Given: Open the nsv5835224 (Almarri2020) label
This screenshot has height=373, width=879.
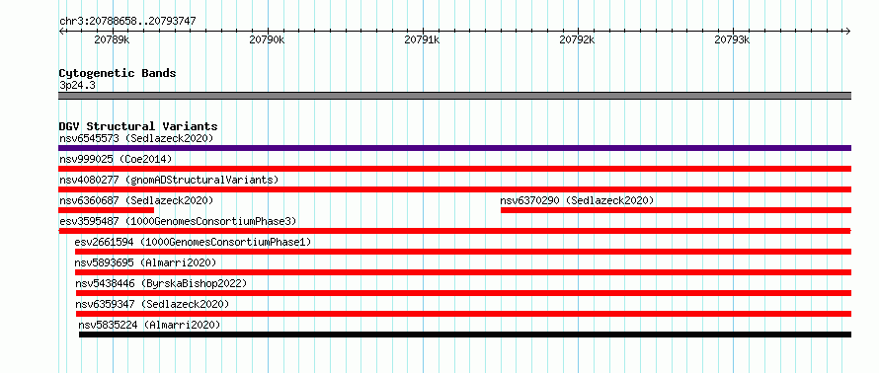Looking at the screenshot, I should coord(149,325).
